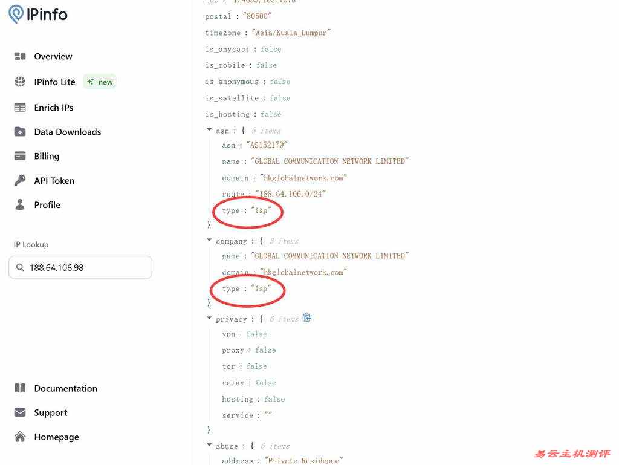Select asn name GLOBAL COMMUNICATION NETWORK LIMITED

pos(329,161)
